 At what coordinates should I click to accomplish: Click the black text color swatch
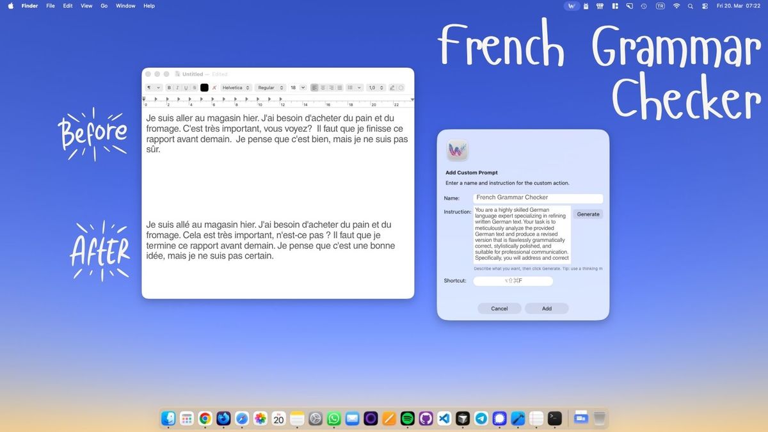pyautogui.click(x=204, y=88)
